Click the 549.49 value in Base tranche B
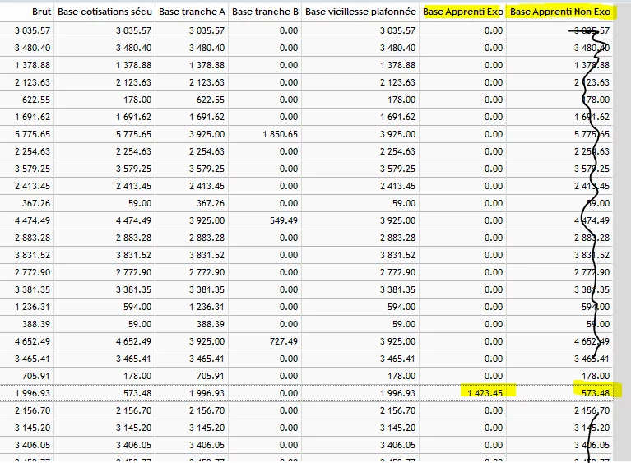The width and height of the screenshot is (631, 463). 284,221
